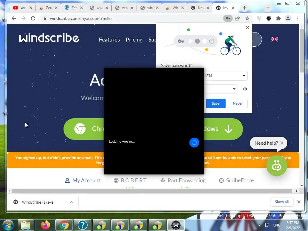
Task: Open File Explorer from taskbar
Action: 26,225
